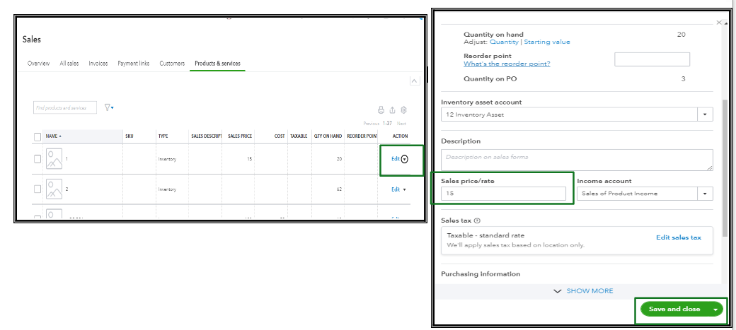This screenshot has height=330, width=736.
Task: Click quantity 62 in product 2 row
Action: tap(339, 189)
